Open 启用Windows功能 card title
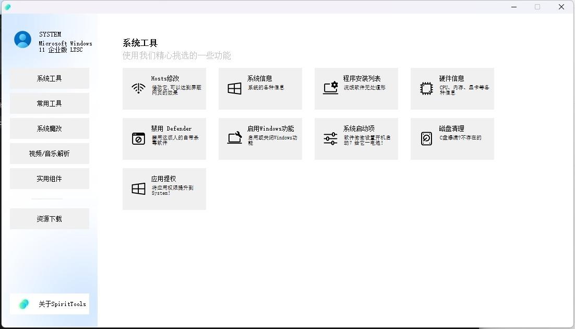 (x=271, y=128)
